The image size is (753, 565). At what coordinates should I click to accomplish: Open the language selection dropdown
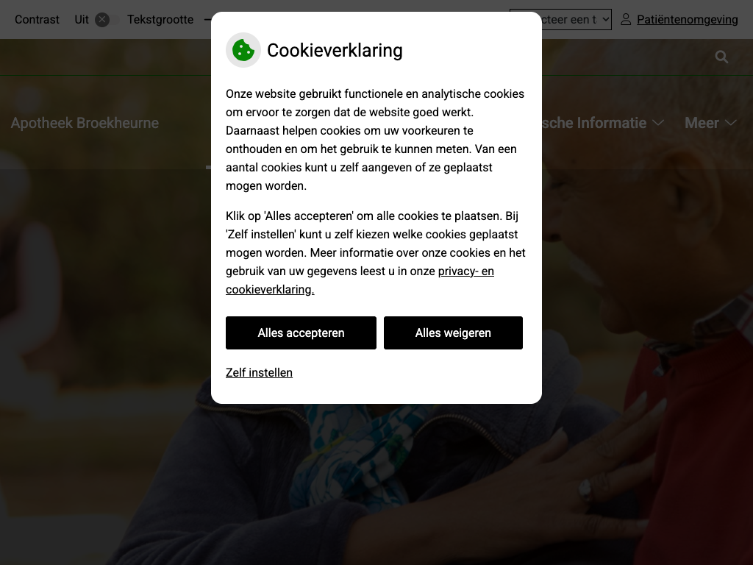(x=575, y=19)
